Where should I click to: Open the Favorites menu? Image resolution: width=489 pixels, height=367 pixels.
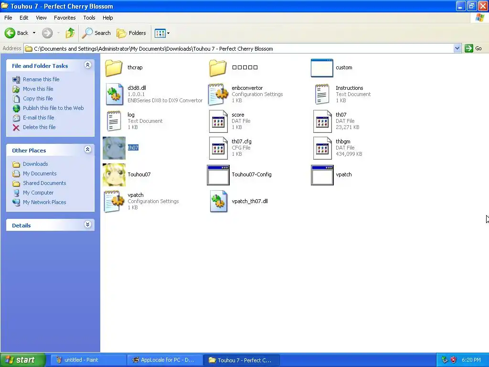(x=64, y=18)
